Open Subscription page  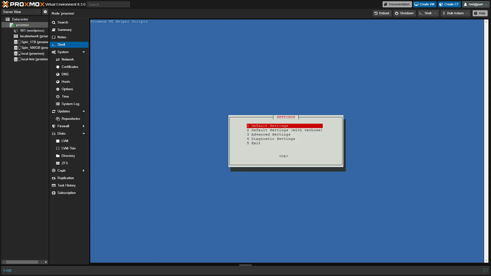tap(69, 193)
